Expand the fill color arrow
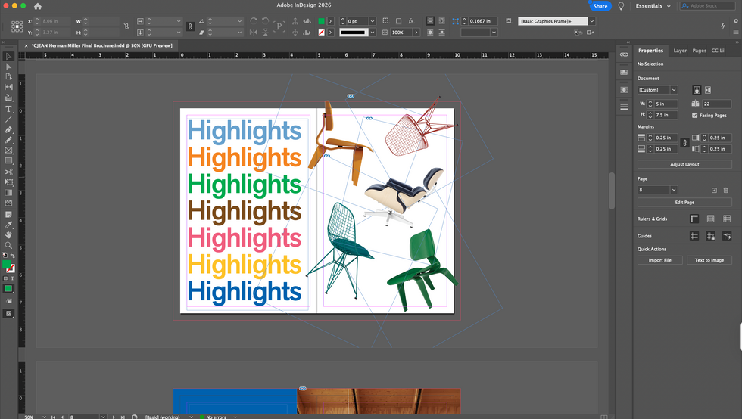The image size is (742, 419). [x=330, y=21]
